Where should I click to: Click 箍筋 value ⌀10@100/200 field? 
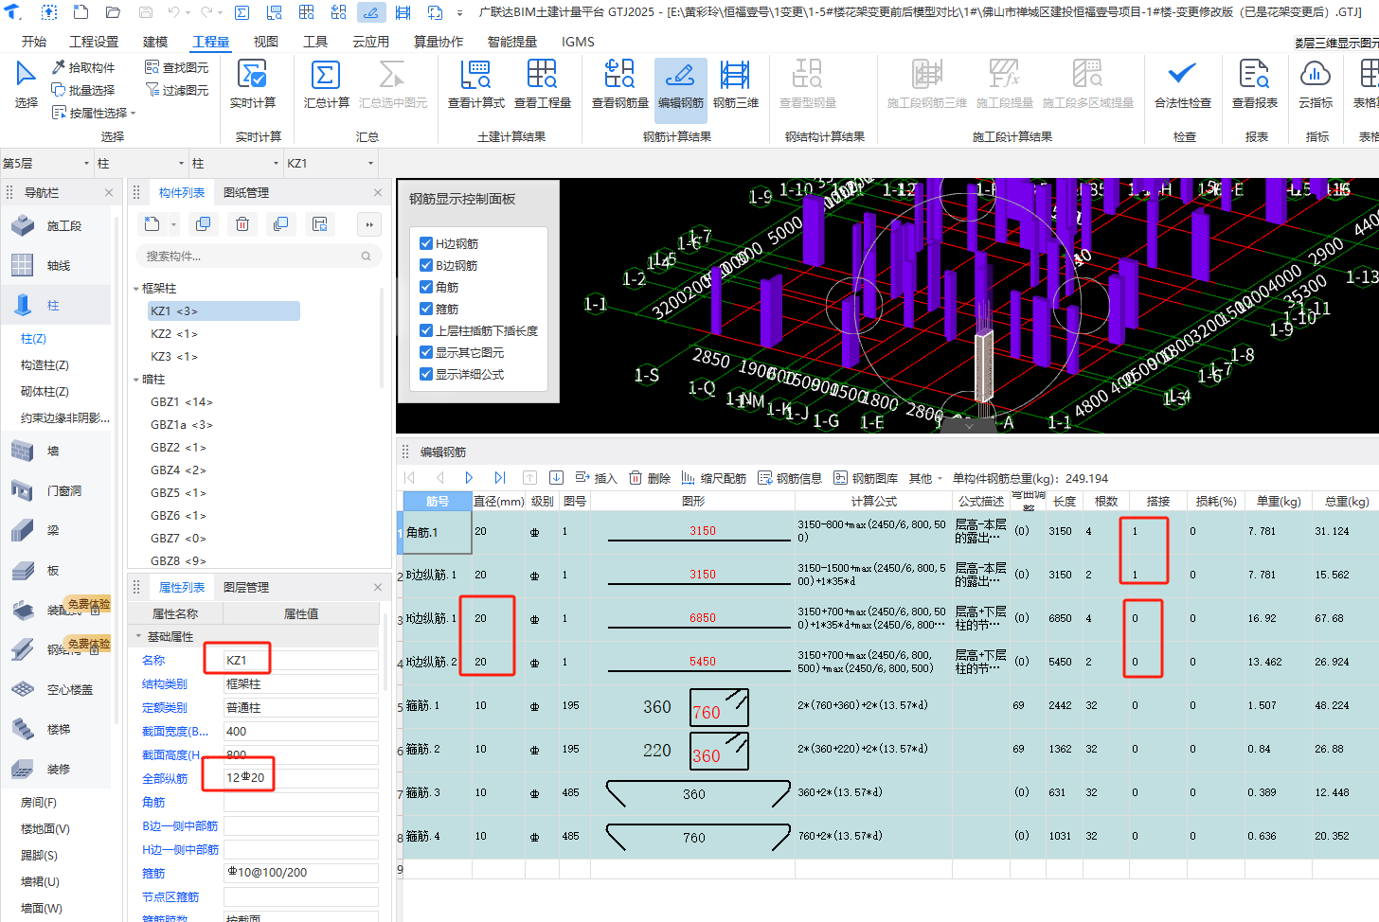click(x=301, y=873)
